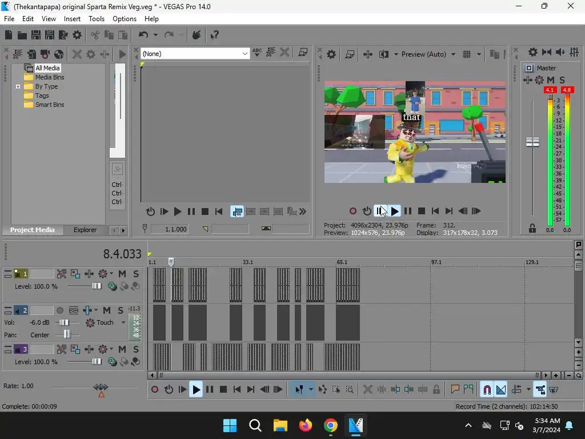The height and width of the screenshot is (439, 585).
Task: Mute video track 3
Action: tap(122, 349)
